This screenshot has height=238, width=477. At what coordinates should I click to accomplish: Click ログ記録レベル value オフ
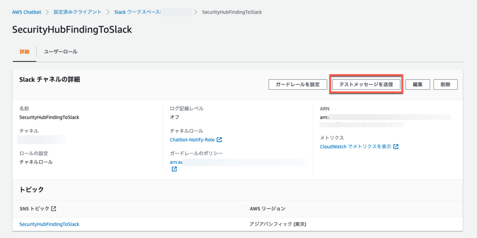point(175,117)
